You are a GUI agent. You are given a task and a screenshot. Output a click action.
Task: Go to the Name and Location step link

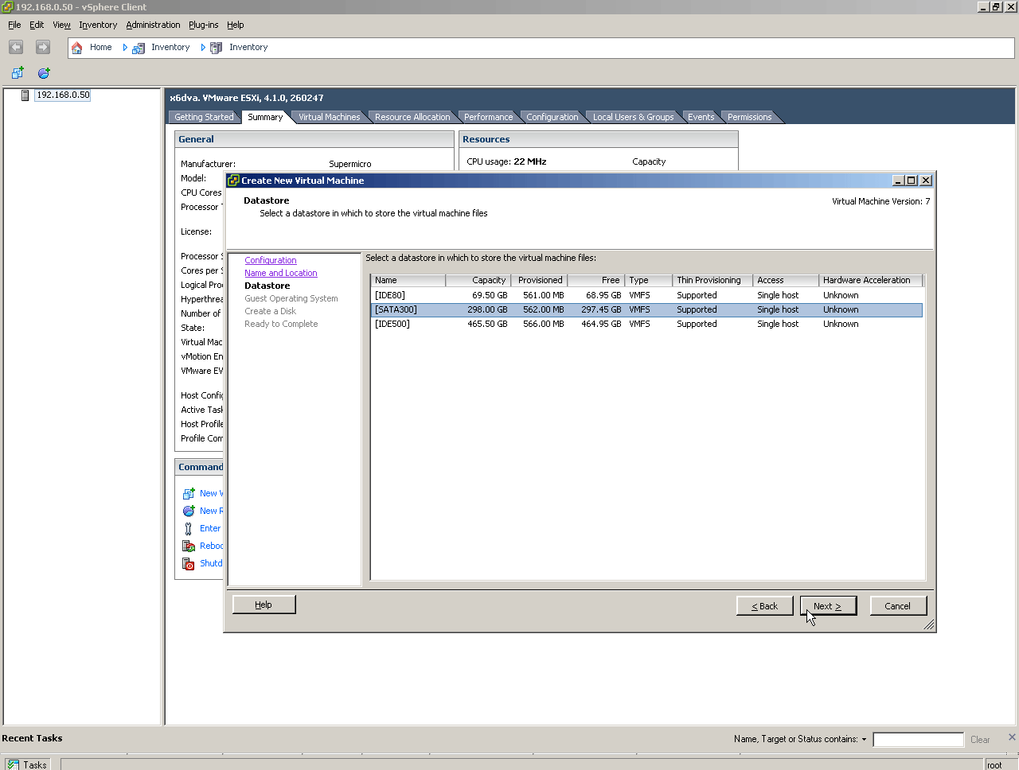click(x=281, y=274)
